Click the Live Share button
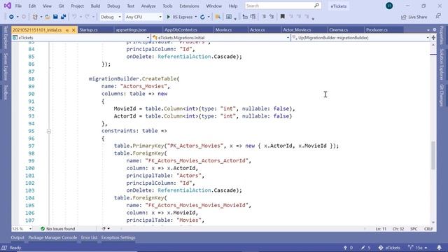This screenshot has width=448, height=252. 414,17
